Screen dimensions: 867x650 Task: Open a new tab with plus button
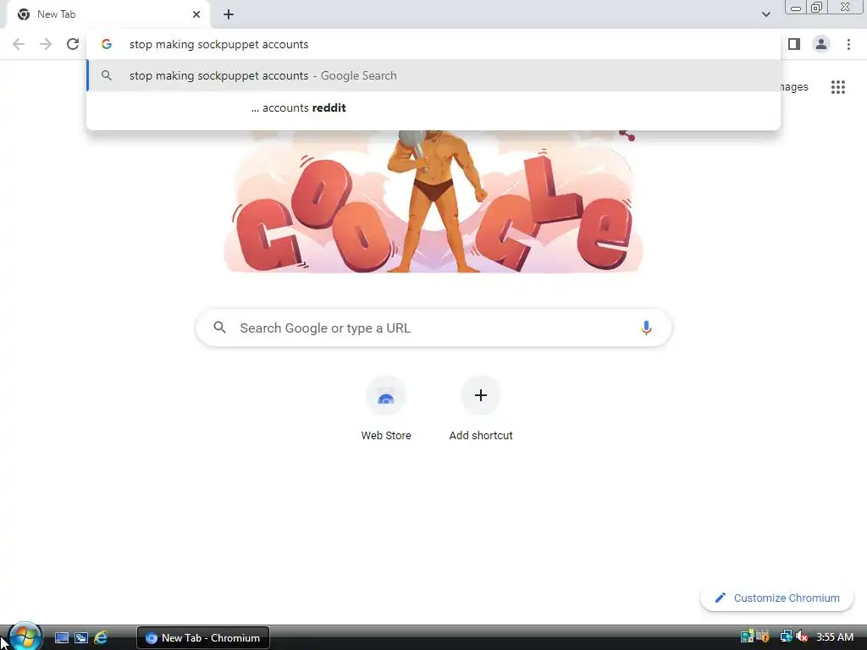tap(229, 14)
